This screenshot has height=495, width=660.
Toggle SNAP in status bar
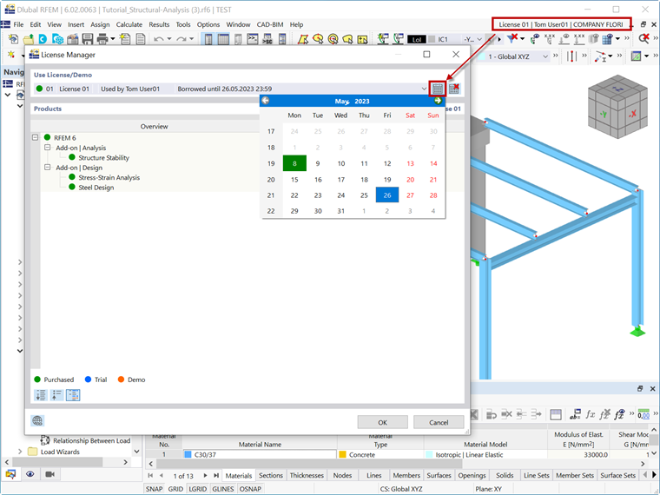click(x=154, y=489)
